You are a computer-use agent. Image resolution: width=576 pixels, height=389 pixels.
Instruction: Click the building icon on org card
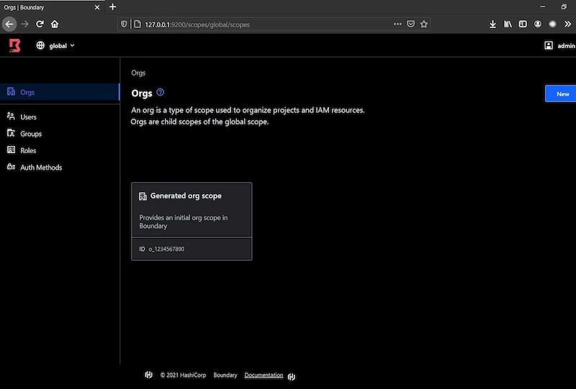click(x=143, y=196)
